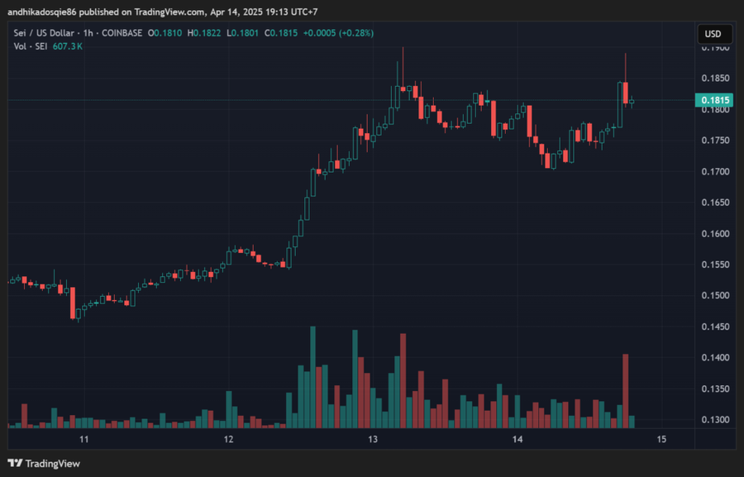The width and height of the screenshot is (744, 477).
Task: Click the volume value 607.3 K
Action: tap(68, 46)
